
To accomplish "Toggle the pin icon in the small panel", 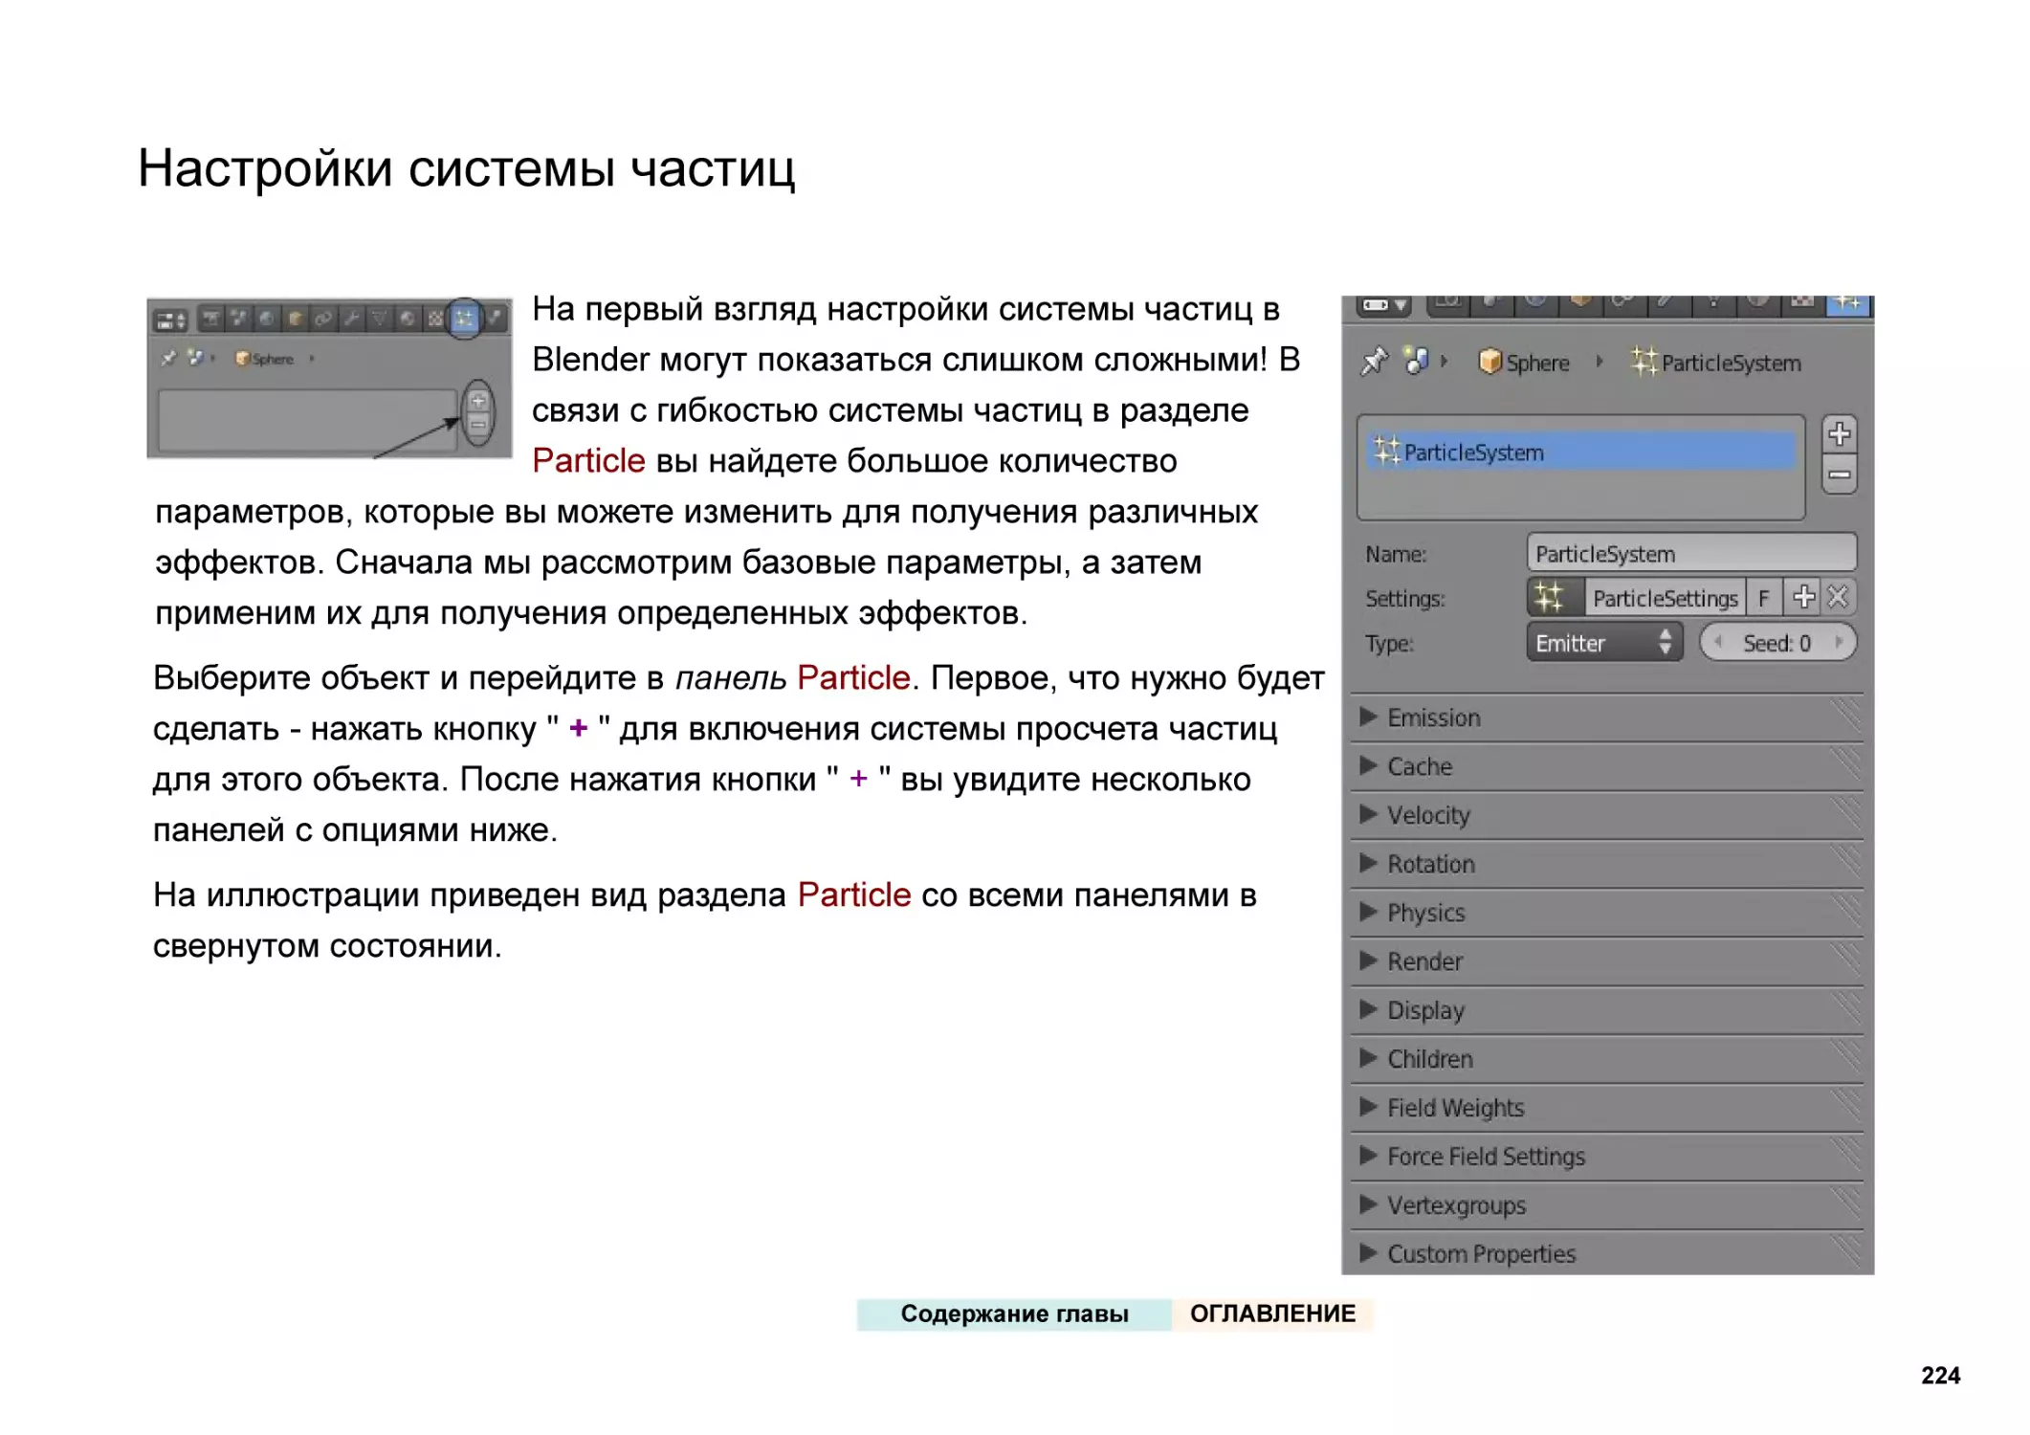I will (169, 359).
